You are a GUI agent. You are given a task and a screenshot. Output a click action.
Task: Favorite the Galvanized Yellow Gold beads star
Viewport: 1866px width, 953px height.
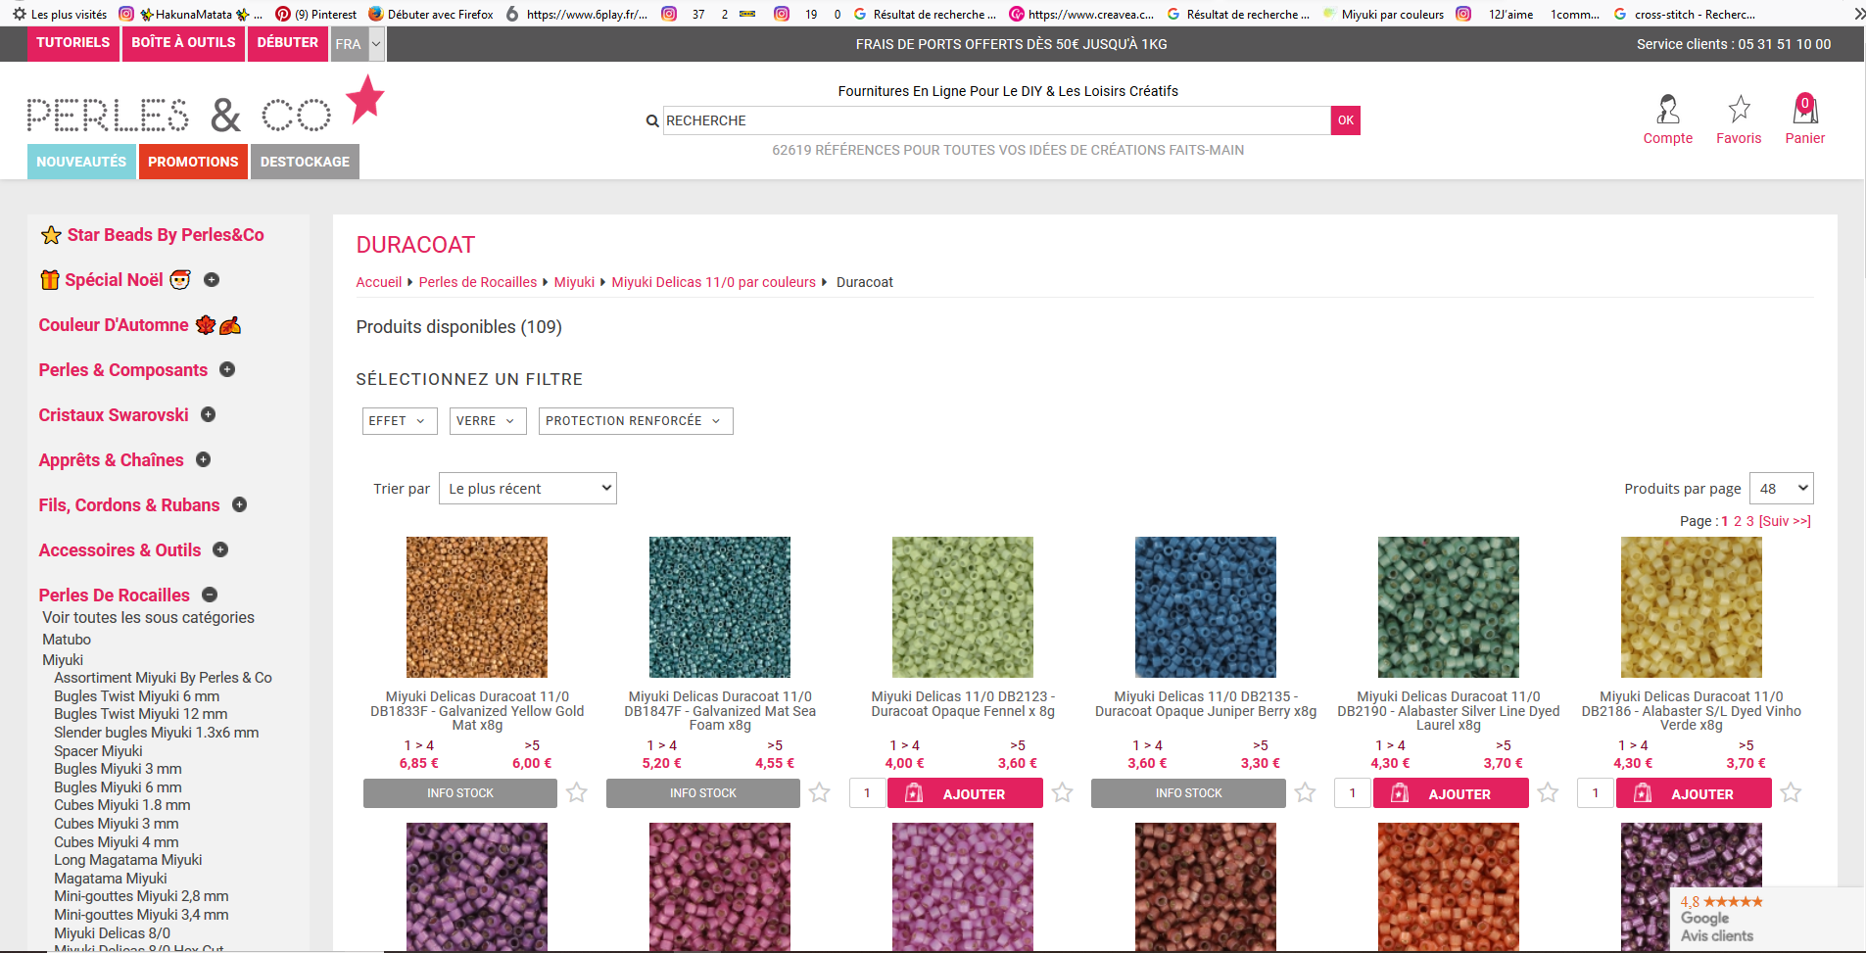click(577, 792)
